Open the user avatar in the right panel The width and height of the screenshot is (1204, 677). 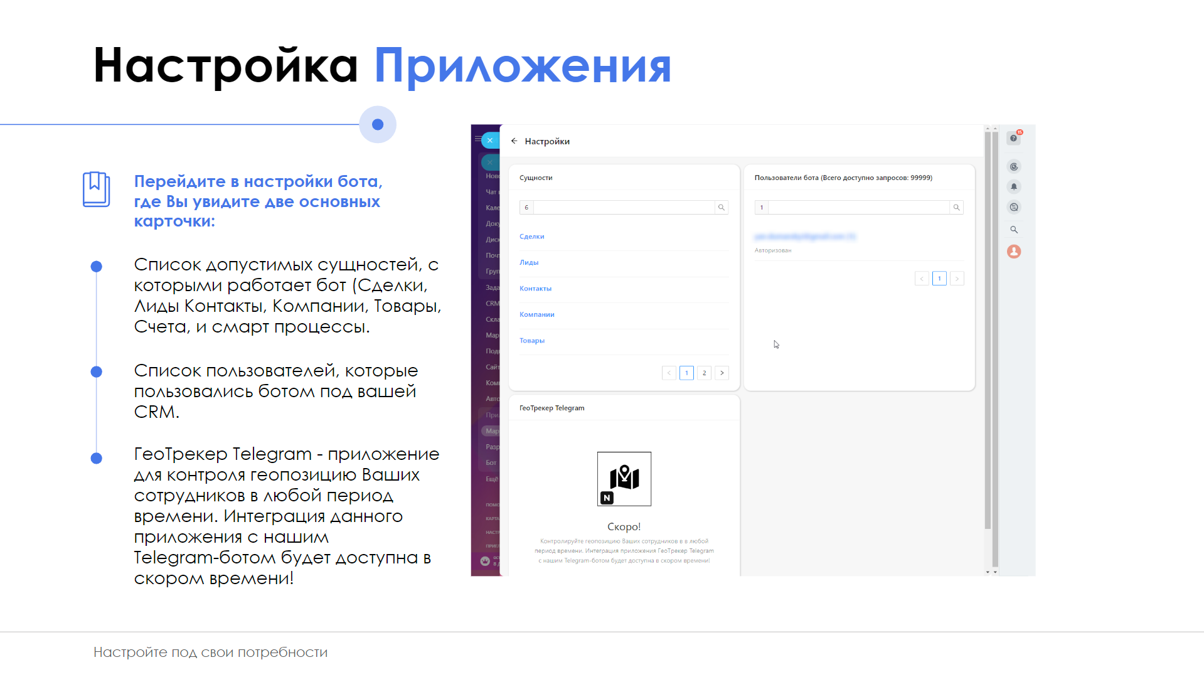[1014, 252]
